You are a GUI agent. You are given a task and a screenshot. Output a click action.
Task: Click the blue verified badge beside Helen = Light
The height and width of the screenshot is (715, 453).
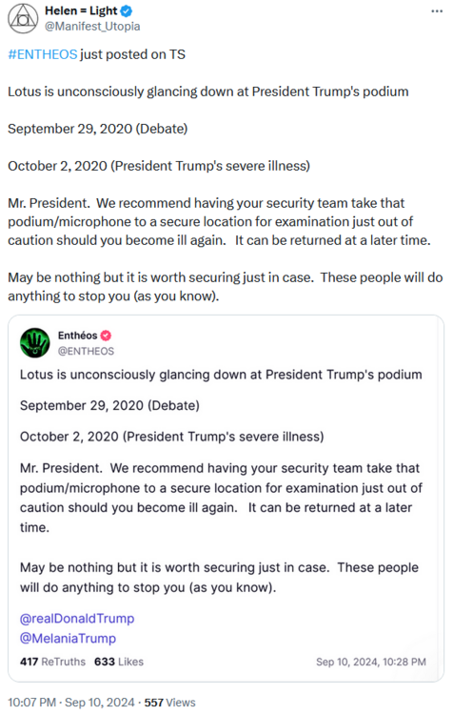coord(127,10)
